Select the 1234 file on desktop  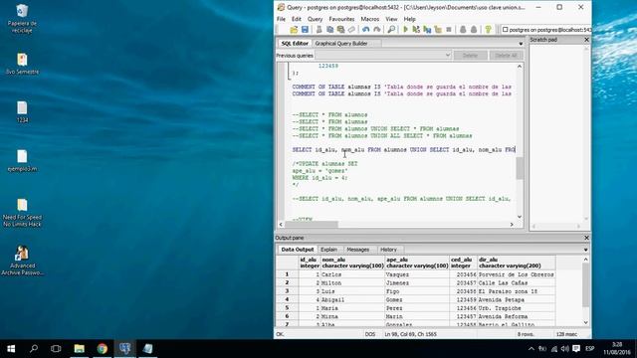pos(22,112)
